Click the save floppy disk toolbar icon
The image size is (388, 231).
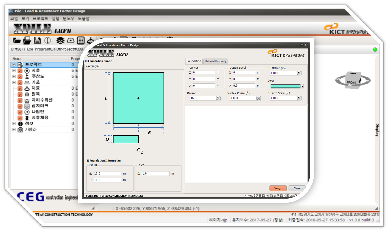pyautogui.click(x=37, y=41)
